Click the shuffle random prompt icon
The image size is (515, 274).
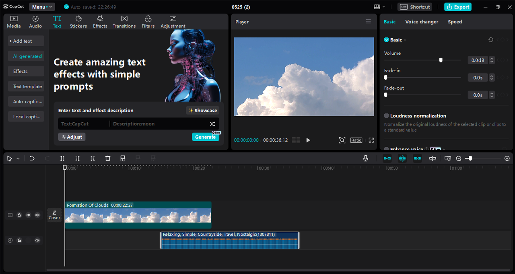tap(212, 124)
